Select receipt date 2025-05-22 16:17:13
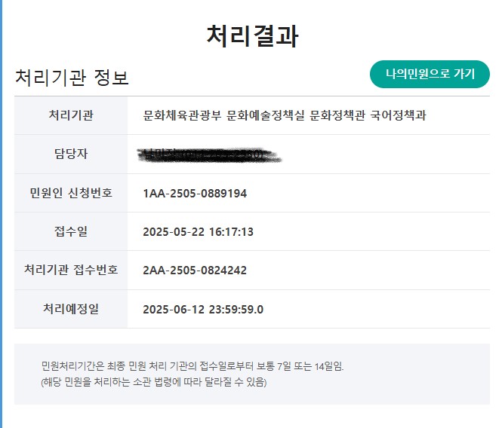Viewport: 502px width, 428px height. [198, 232]
